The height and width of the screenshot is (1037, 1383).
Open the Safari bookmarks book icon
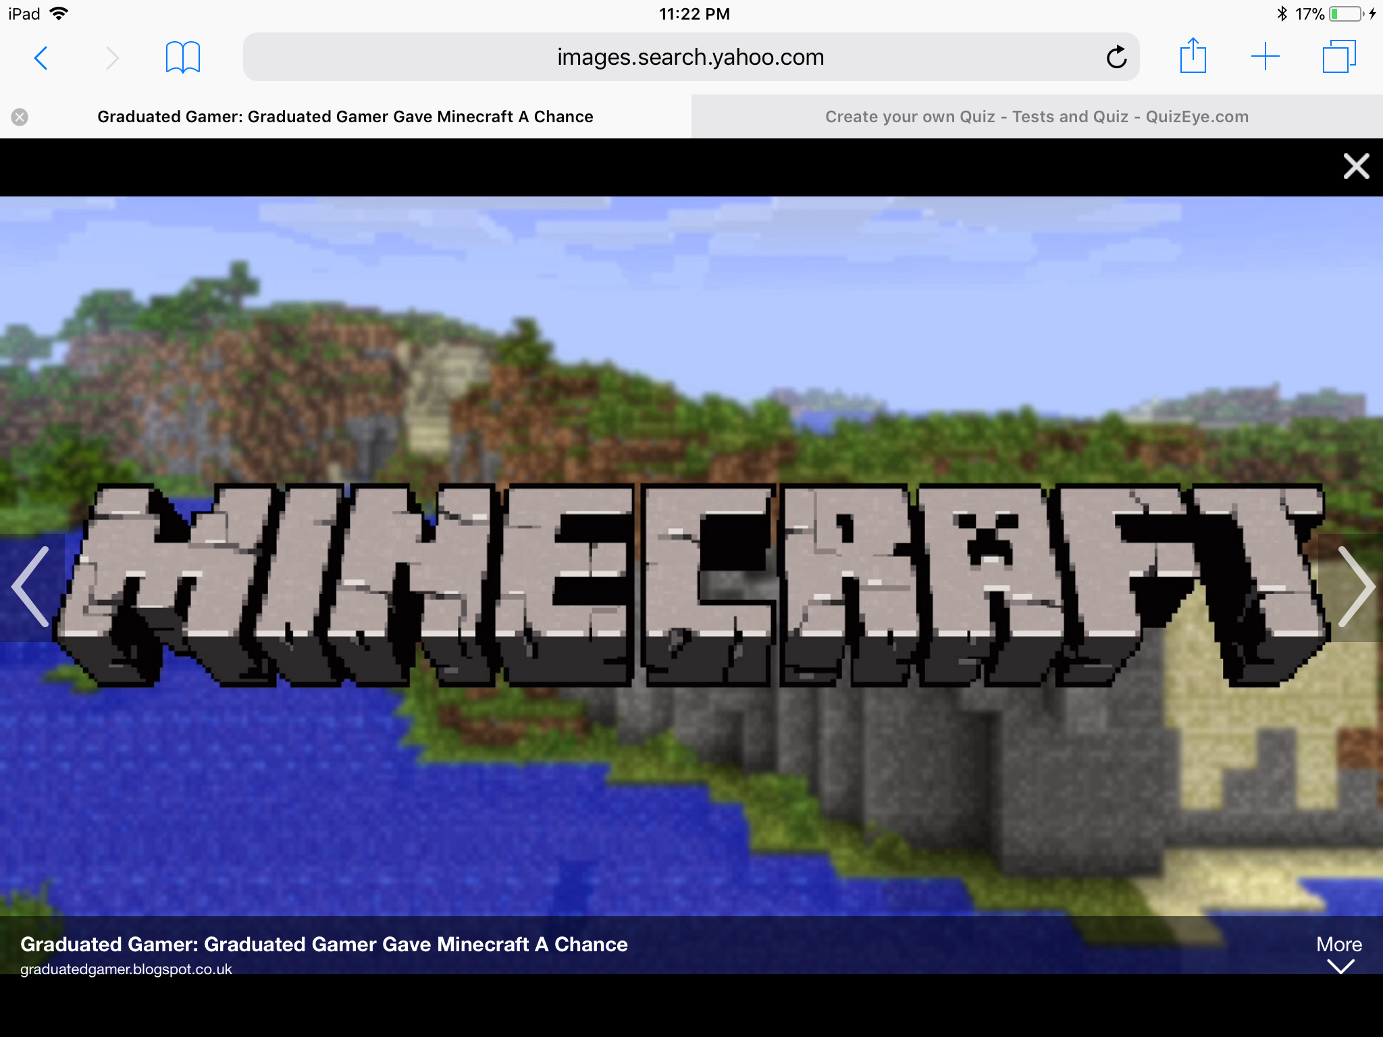[x=183, y=57]
